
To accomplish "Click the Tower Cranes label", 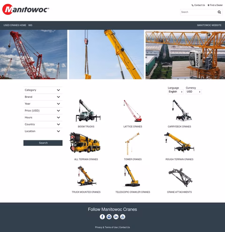I will (133, 159).
